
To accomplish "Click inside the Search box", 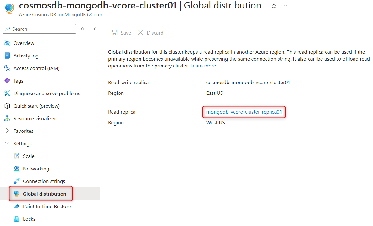I will pyautogui.click(x=39, y=29).
